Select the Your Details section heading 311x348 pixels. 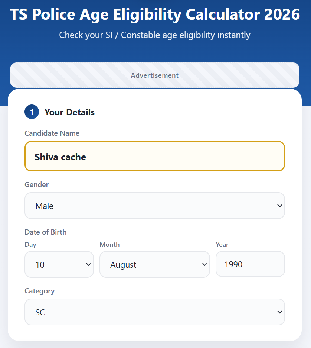coord(69,112)
